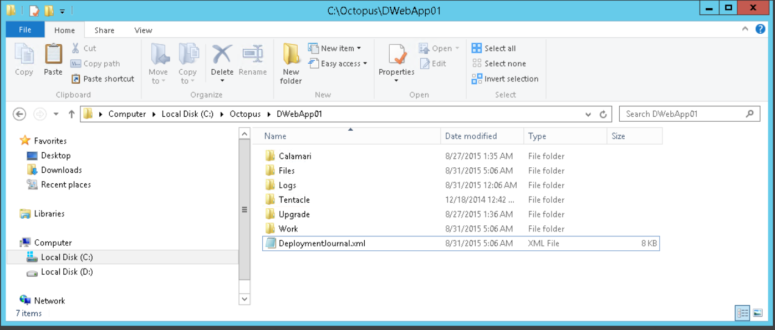Open the Properties icon in ribbon

point(396,54)
